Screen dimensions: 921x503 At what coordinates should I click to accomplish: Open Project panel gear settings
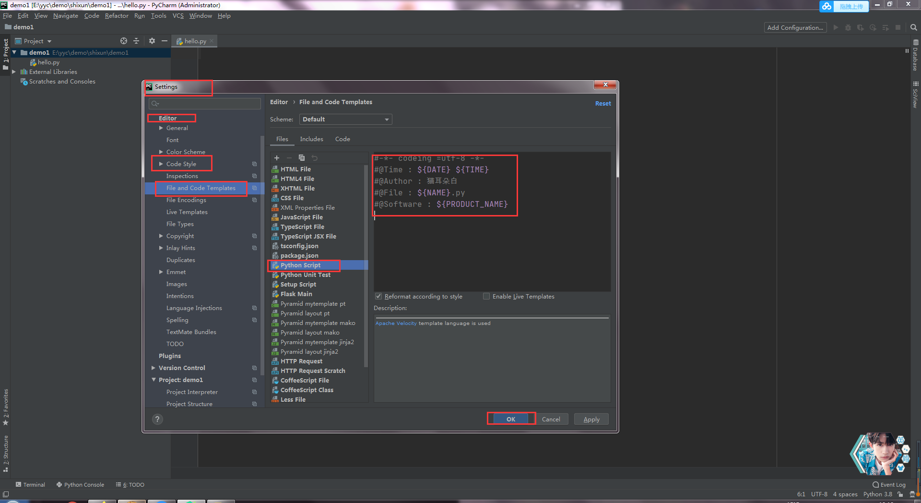click(152, 41)
